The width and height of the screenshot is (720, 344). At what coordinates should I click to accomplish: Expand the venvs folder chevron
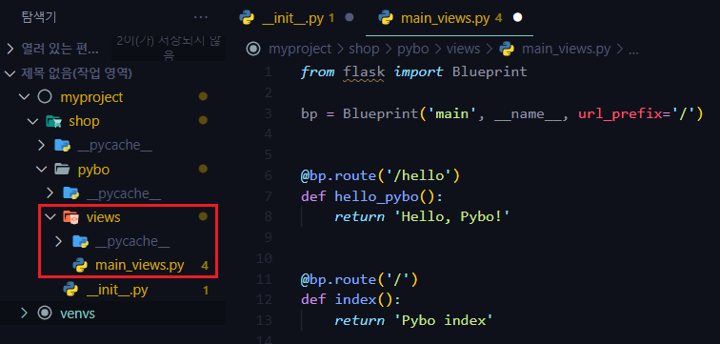tap(25, 314)
